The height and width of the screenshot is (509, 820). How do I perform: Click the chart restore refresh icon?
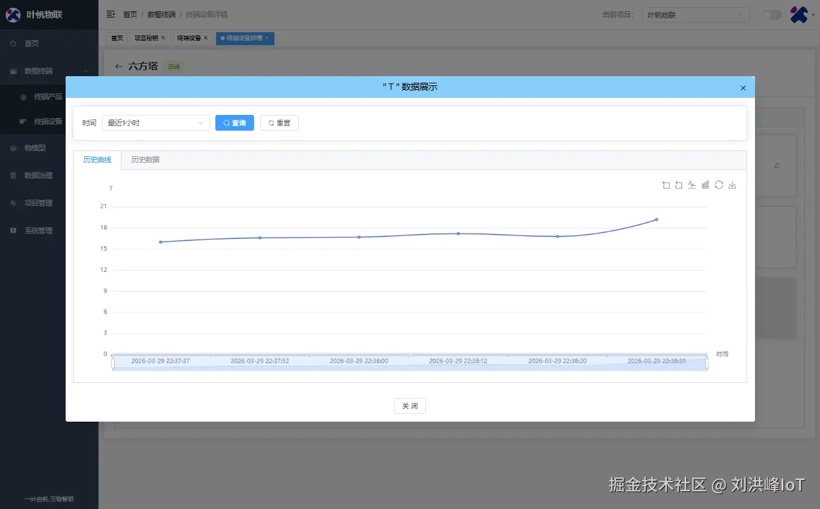(x=719, y=185)
